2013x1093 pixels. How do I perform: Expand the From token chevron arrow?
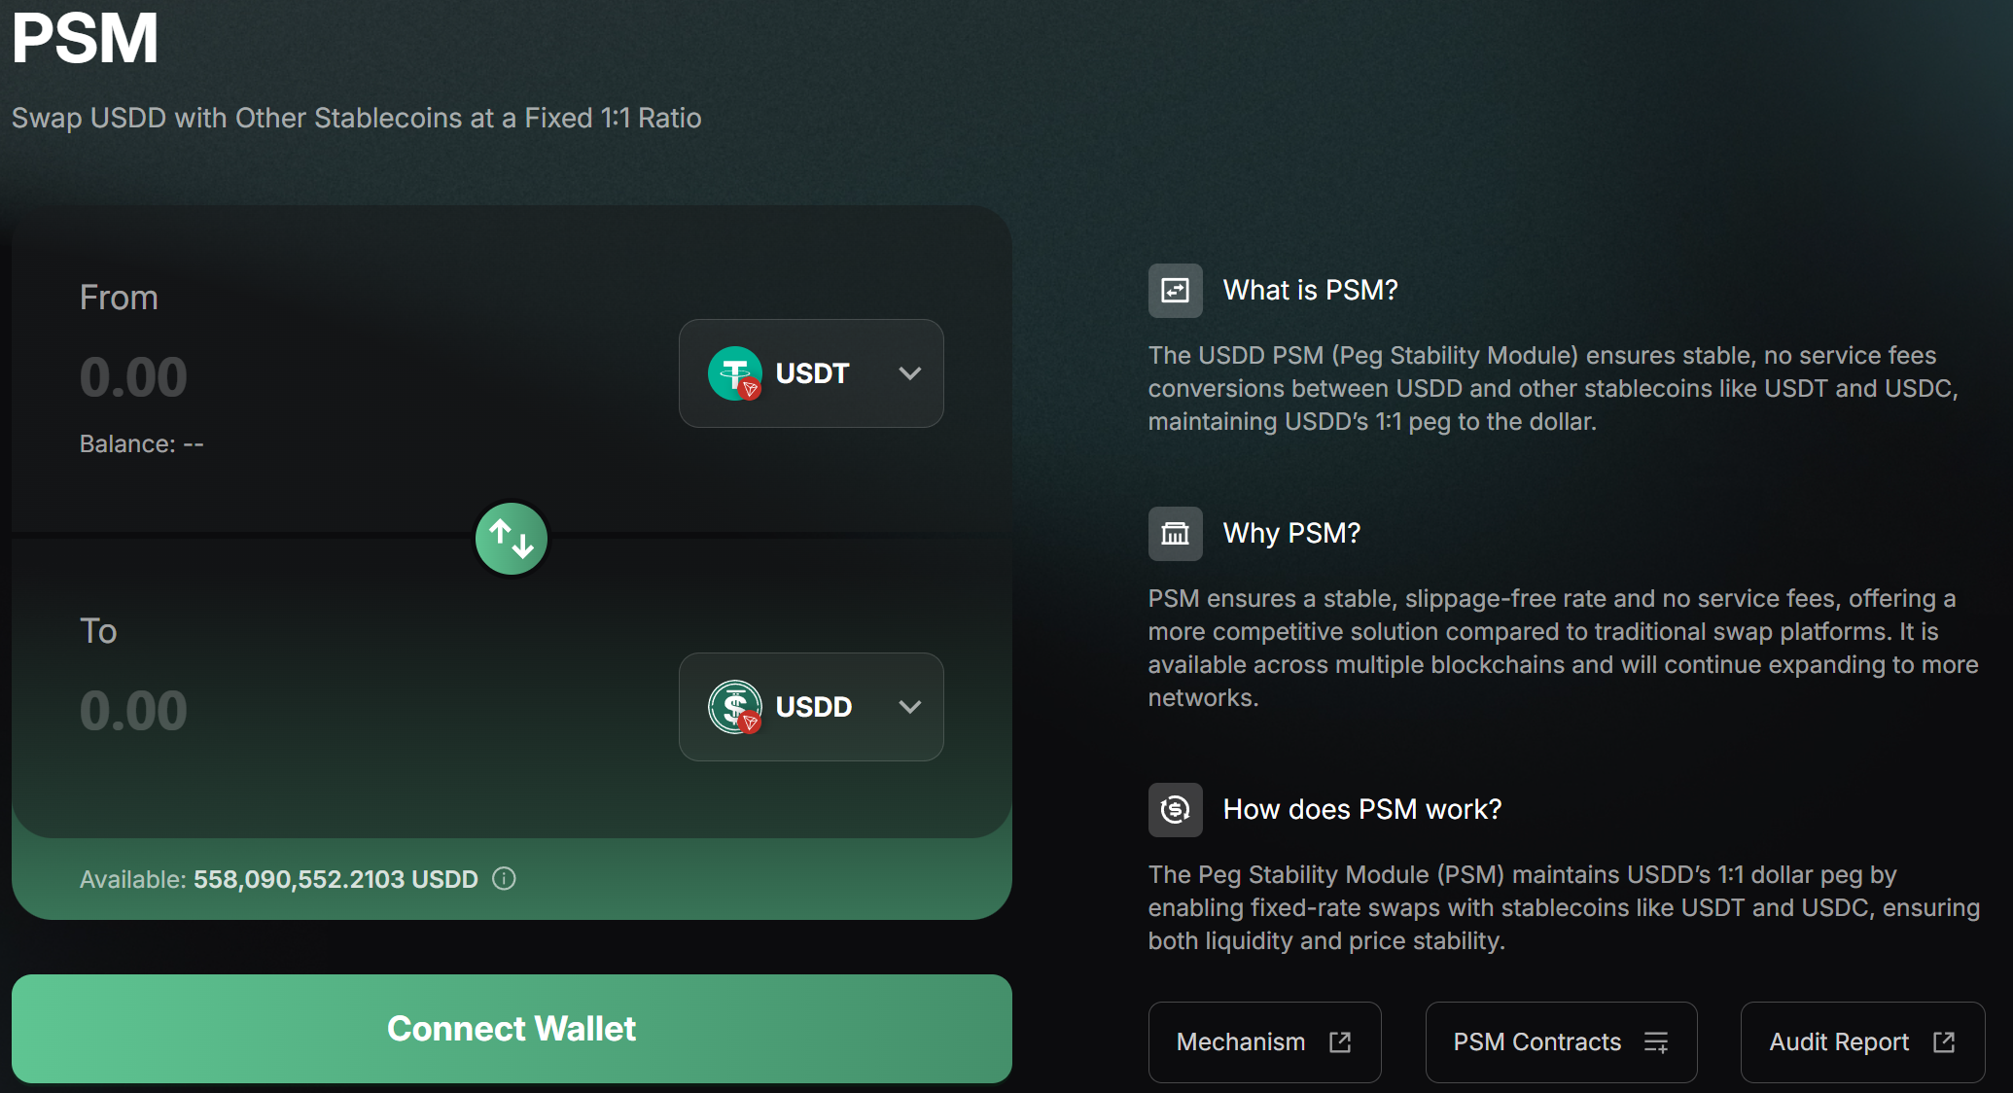(x=910, y=373)
